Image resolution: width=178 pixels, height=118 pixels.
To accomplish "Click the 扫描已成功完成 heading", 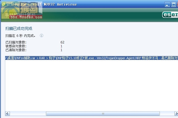I will (19, 29).
